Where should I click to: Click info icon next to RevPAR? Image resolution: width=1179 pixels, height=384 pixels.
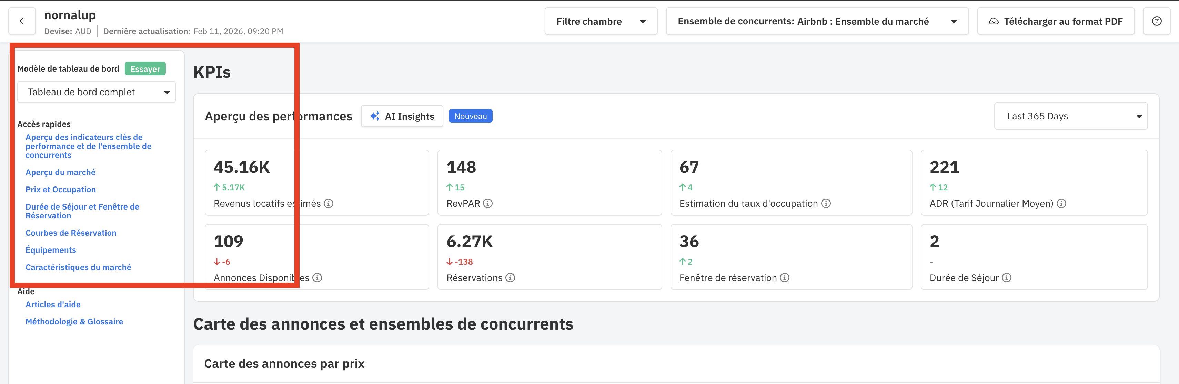click(x=488, y=204)
